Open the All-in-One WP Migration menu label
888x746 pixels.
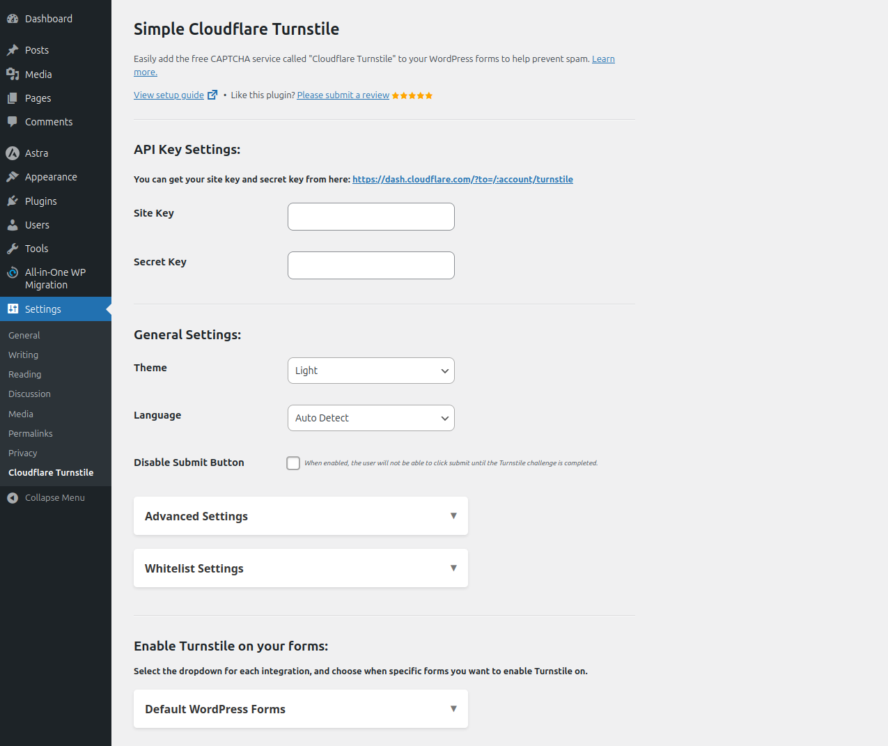click(56, 279)
